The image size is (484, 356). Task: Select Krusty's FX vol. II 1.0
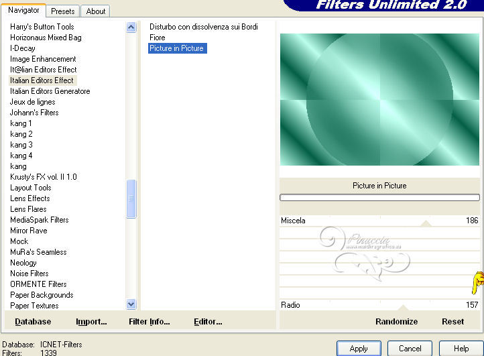click(x=43, y=177)
